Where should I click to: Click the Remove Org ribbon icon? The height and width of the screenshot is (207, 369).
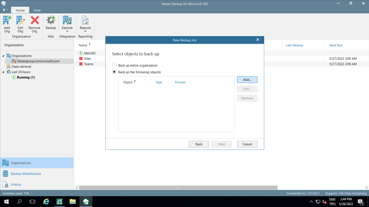(x=35, y=24)
